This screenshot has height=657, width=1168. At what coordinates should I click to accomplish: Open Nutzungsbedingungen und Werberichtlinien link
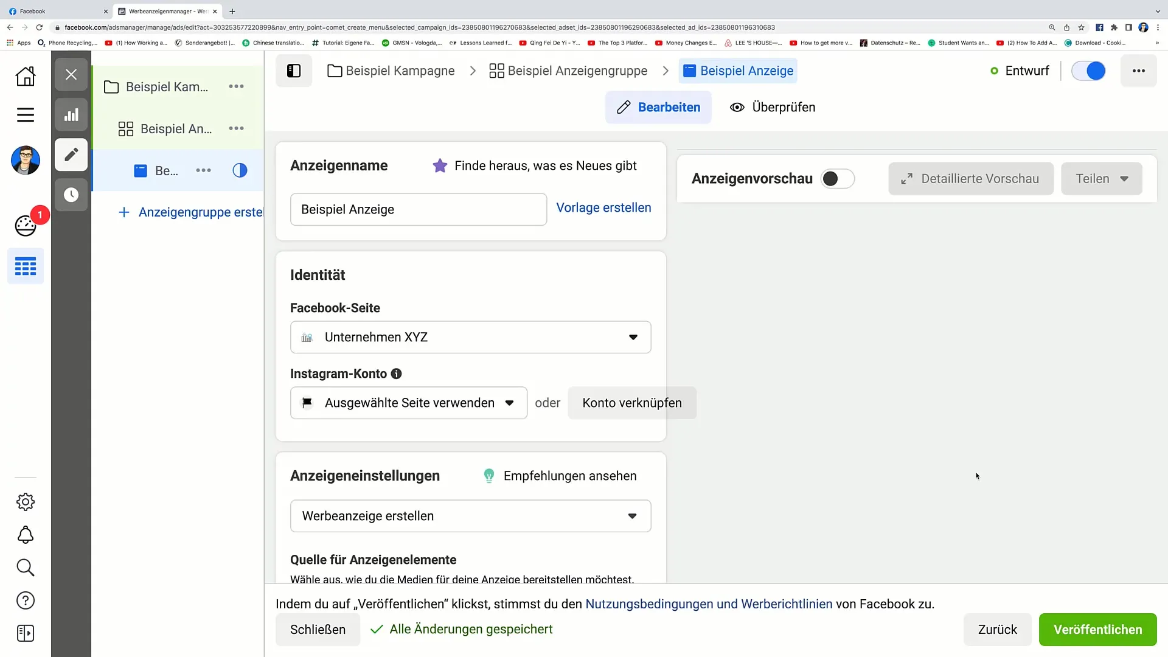(709, 604)
